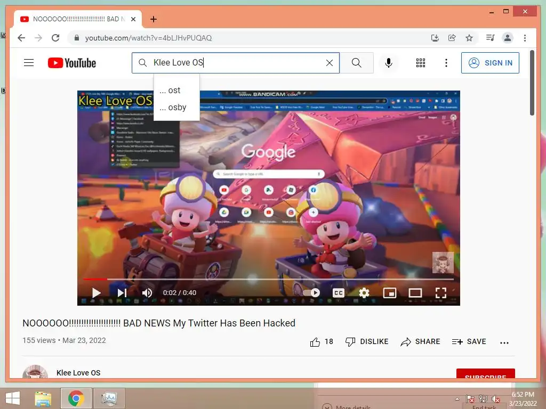The width and height of the screenshot is (546, 409).
Task: Click the video title text
Action: tap(159, 323)
